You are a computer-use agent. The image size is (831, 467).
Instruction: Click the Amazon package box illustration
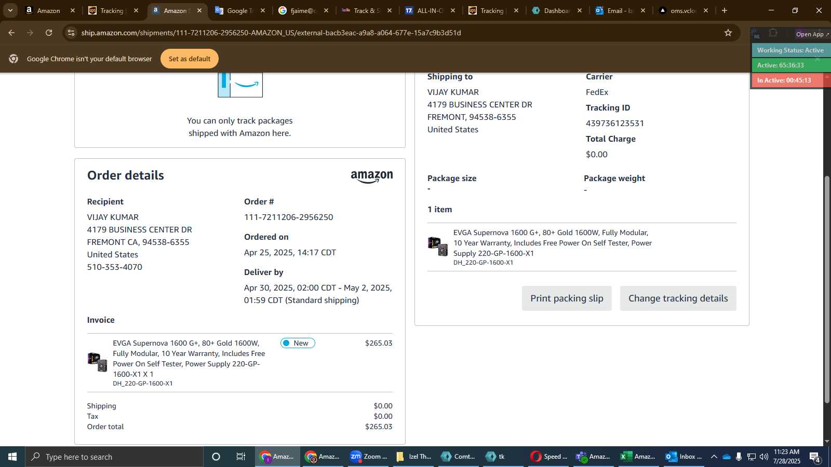pyautogui.click(x=240, y=85)
